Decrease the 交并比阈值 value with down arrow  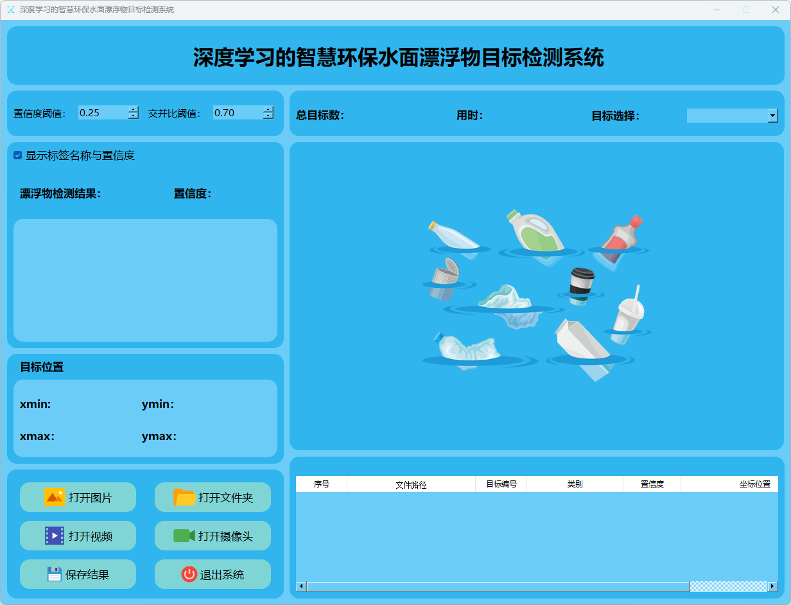[268, 116]
